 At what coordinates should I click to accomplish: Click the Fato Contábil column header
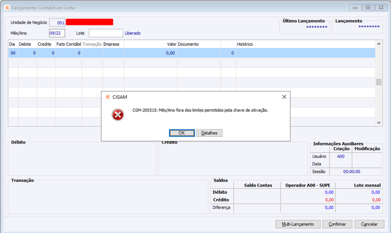[69, 44]
